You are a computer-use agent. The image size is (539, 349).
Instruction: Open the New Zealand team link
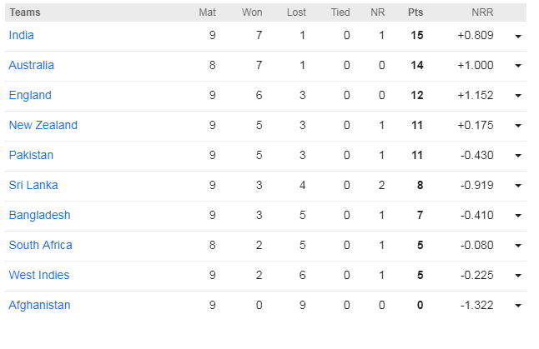(x=43, y=125)
